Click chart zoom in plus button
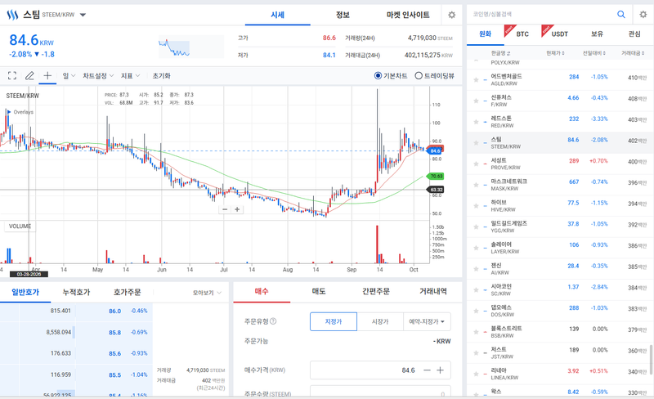Image resolution: width=654 pixels, height=399 pixels. [x=237, y=209]
